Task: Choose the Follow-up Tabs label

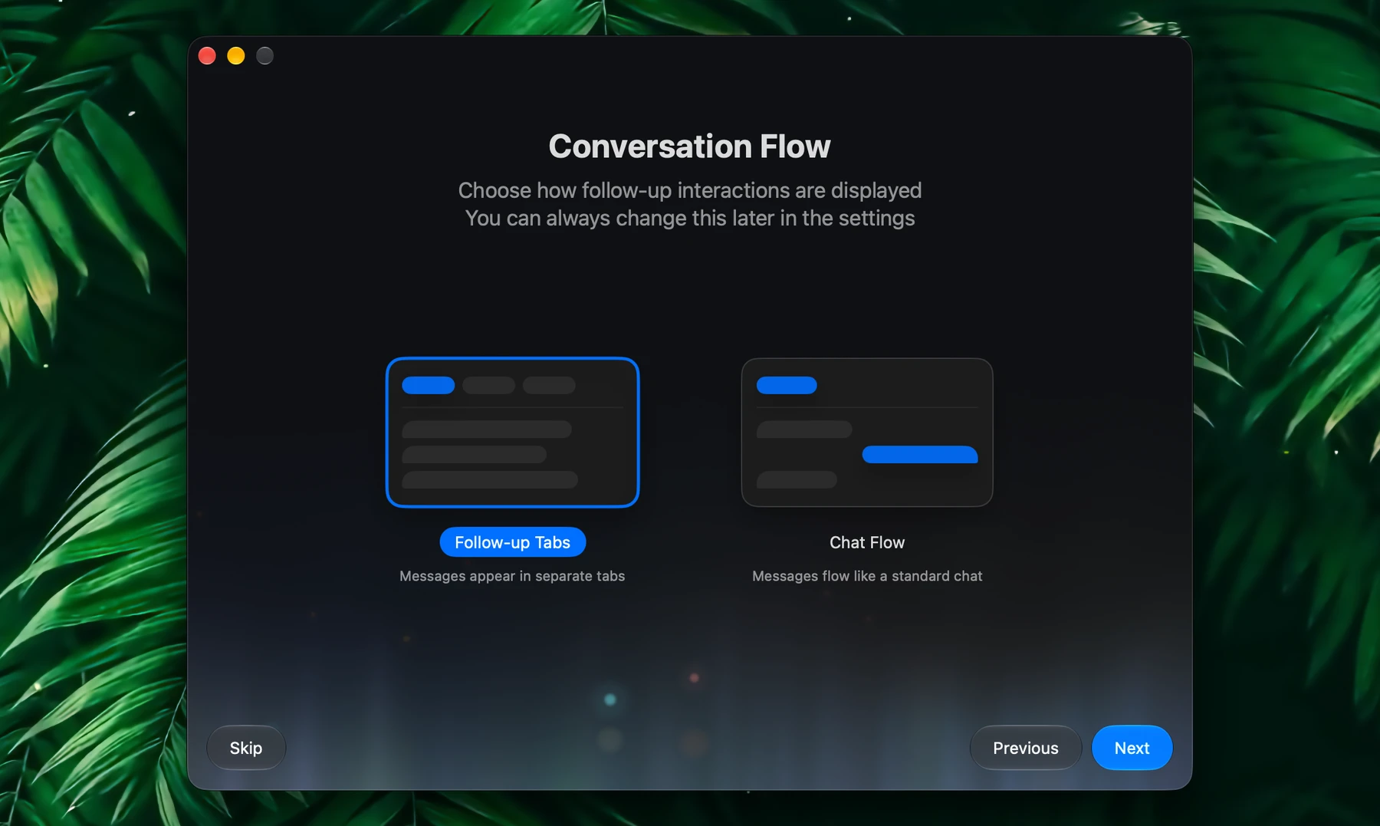Action: click(512, 542)
